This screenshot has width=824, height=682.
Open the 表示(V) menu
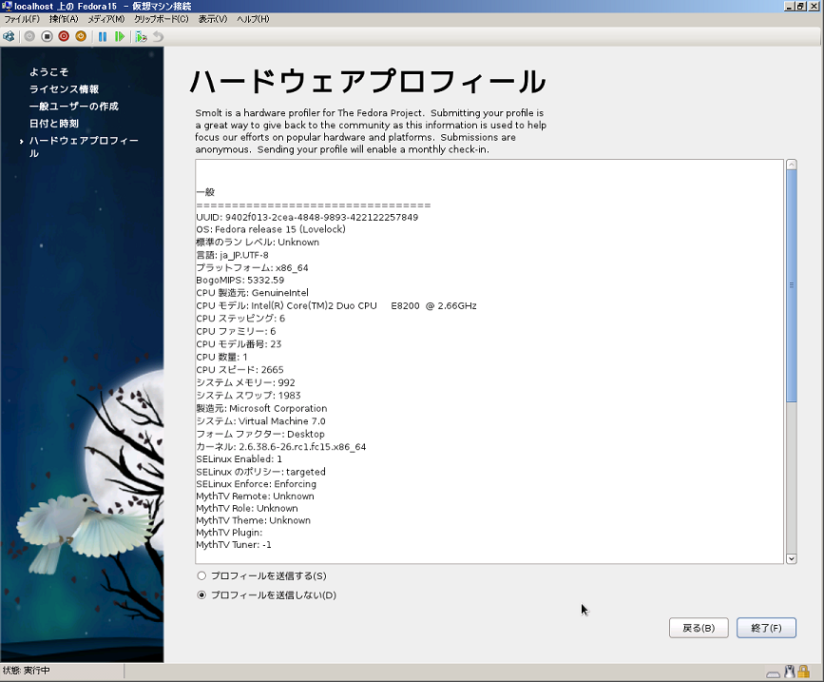click(213, 19)
